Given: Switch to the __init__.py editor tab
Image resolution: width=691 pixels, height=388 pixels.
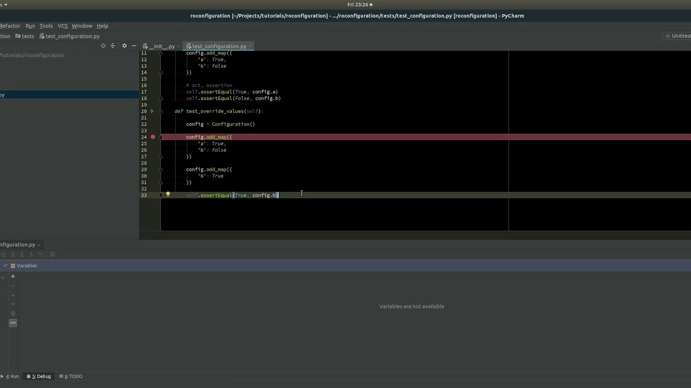Looking at the screenshot, I should pos(161,46).
